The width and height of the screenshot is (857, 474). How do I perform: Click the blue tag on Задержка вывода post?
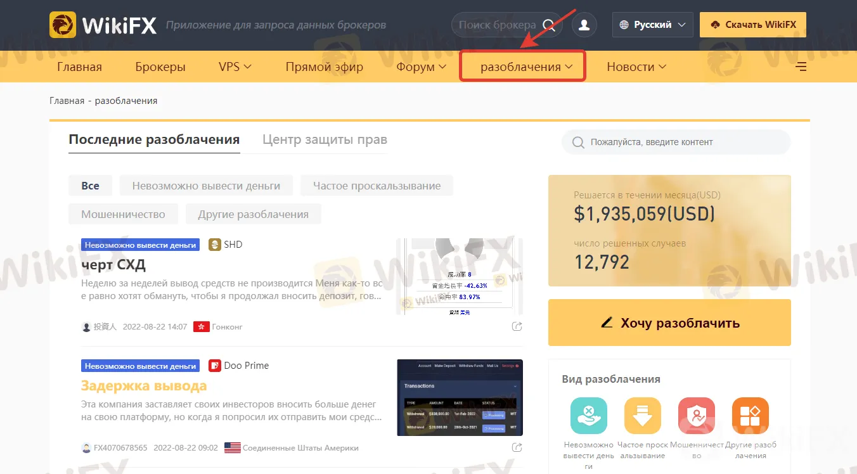coord(140,366)
